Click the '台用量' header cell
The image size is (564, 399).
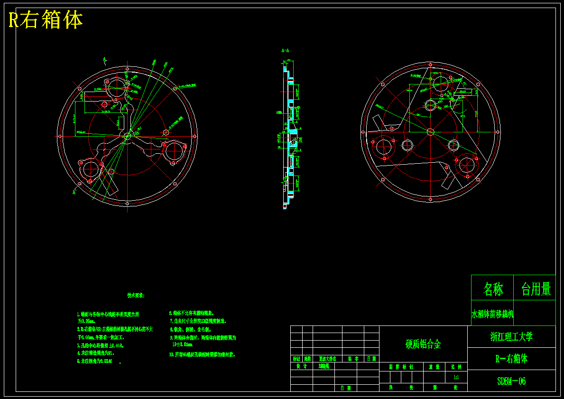(535, 288)
